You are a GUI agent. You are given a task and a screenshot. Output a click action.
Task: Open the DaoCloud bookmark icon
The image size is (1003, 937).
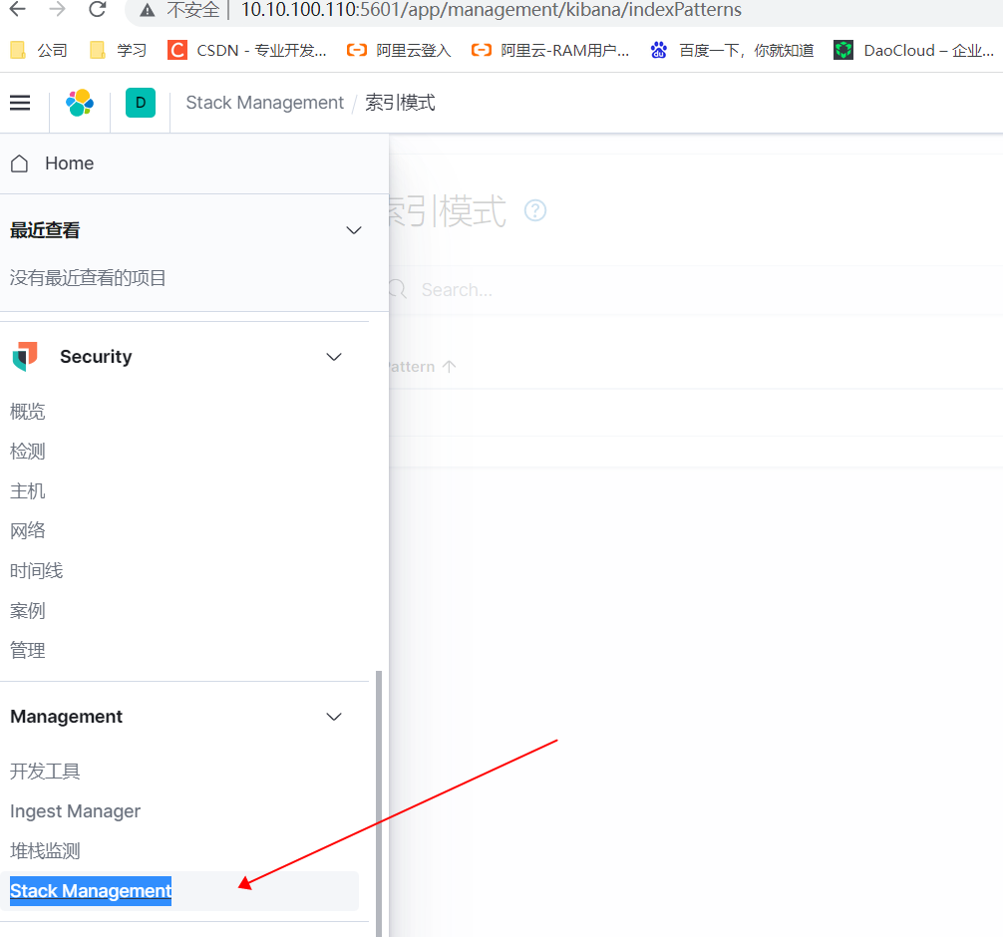[842, 49]
